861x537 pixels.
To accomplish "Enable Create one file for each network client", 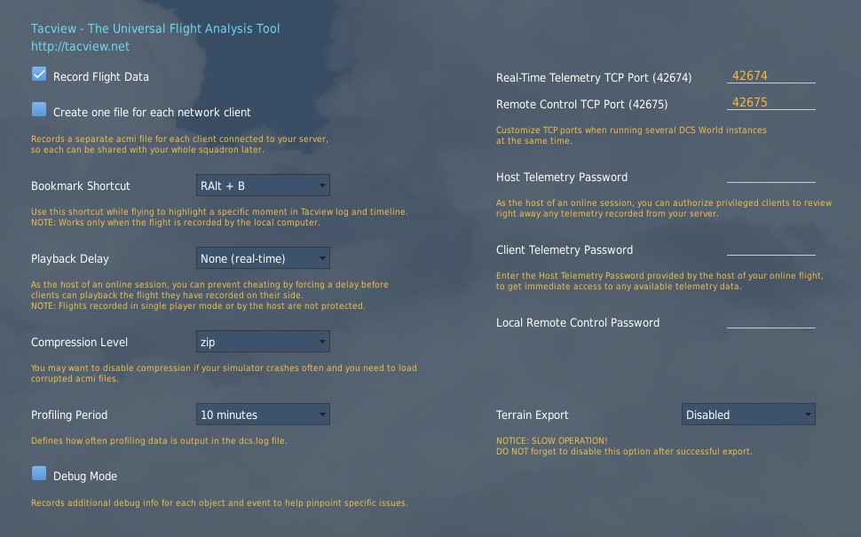I will (x=39, y=109).
